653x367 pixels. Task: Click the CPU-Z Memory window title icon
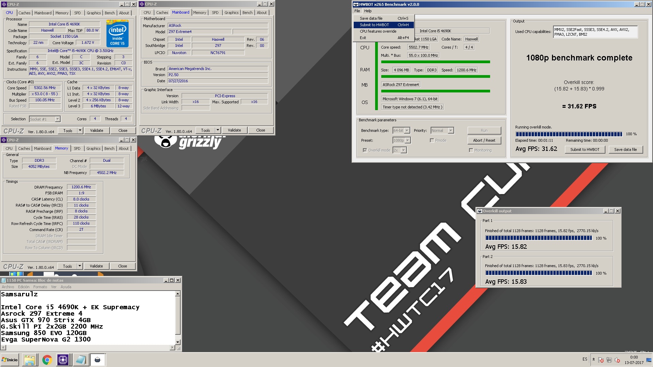[4, 140]
